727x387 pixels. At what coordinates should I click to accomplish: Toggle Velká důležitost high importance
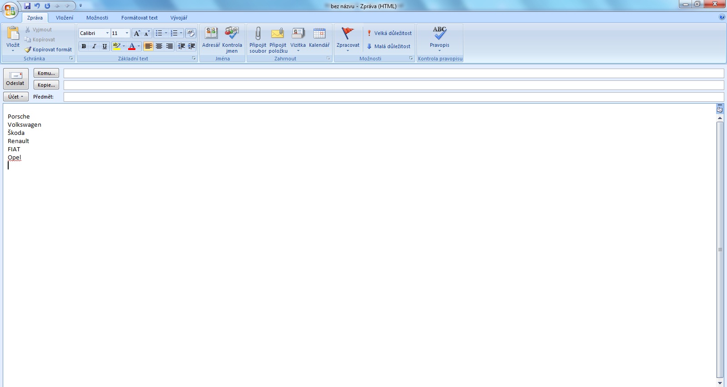coord(389,33)
